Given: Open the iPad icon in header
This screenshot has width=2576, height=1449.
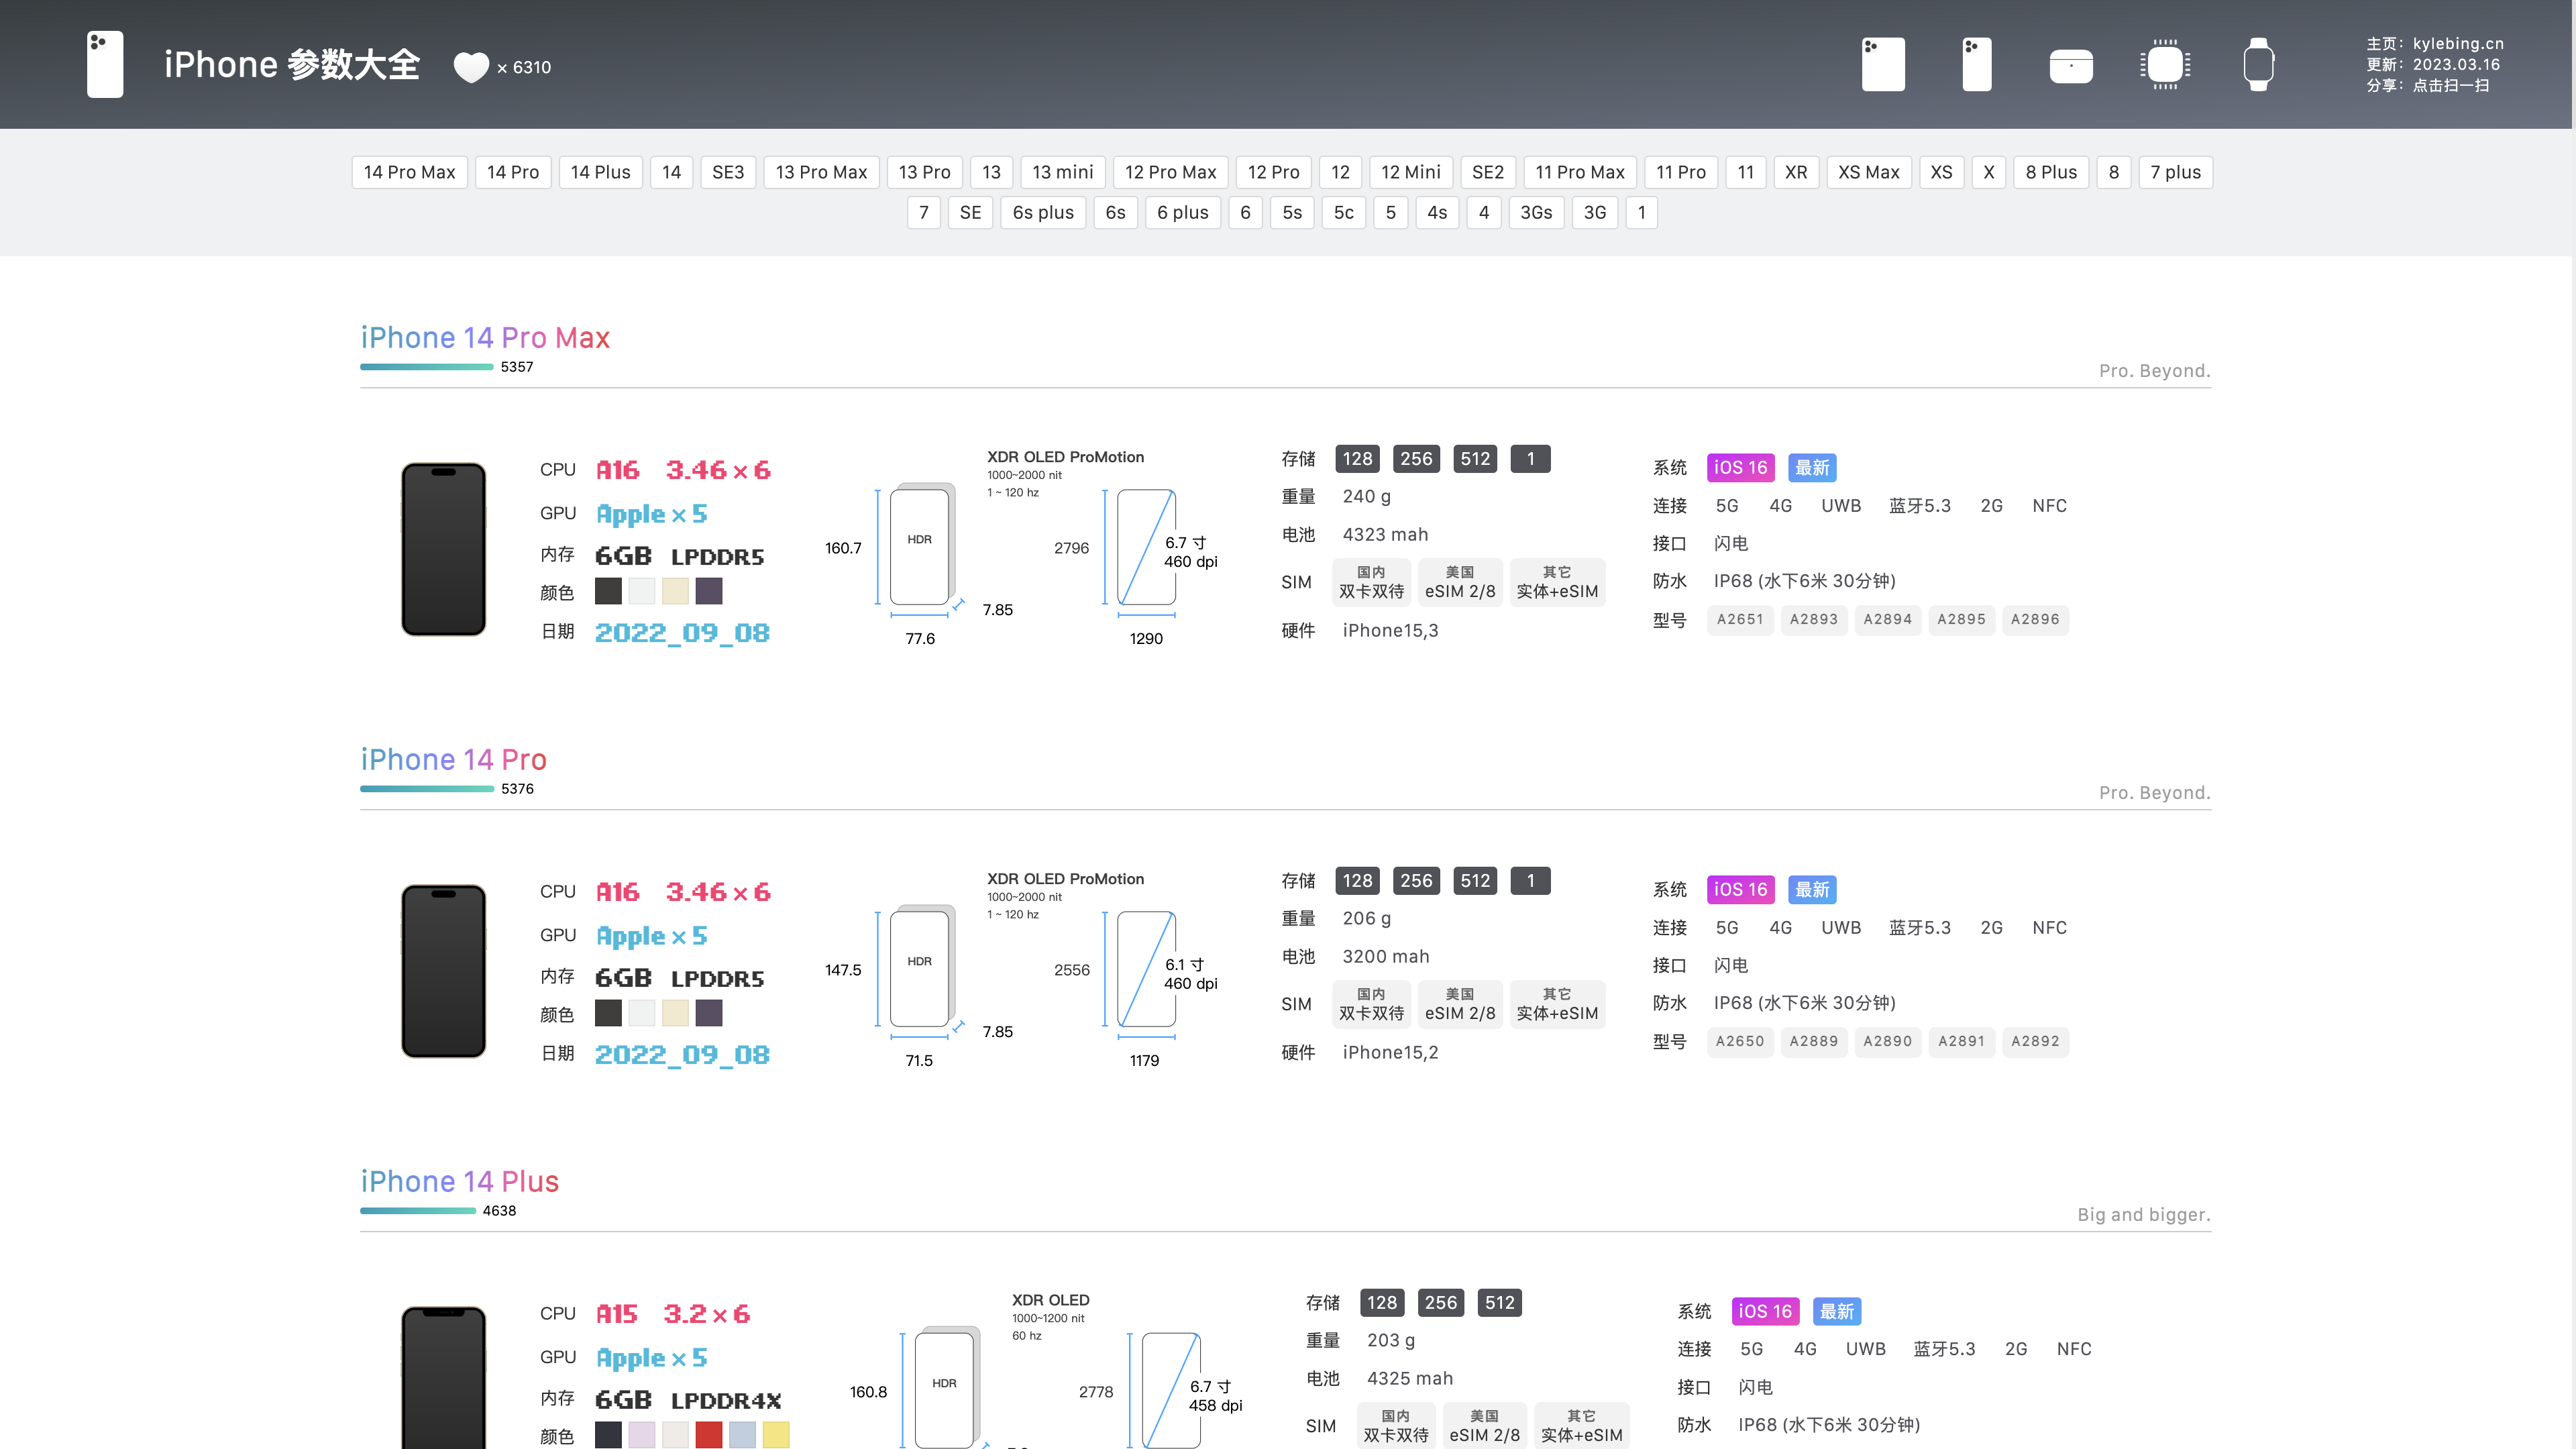Looking at the screenshot, I should click(1883, 65).
